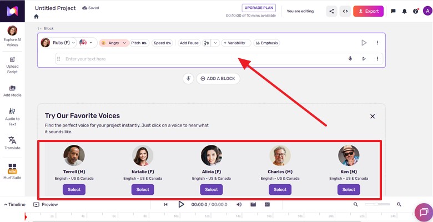Open the chat support bubble
The image size is (433, 222).
(424, 213)
